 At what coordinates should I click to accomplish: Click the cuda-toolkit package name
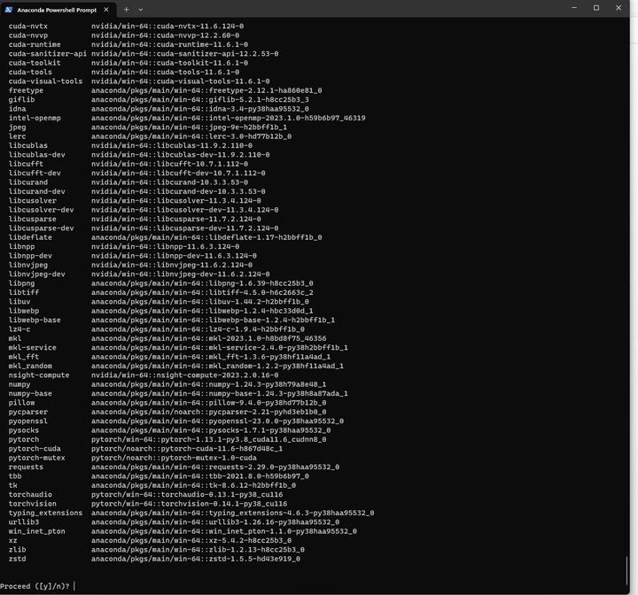(x=35, y=63)
